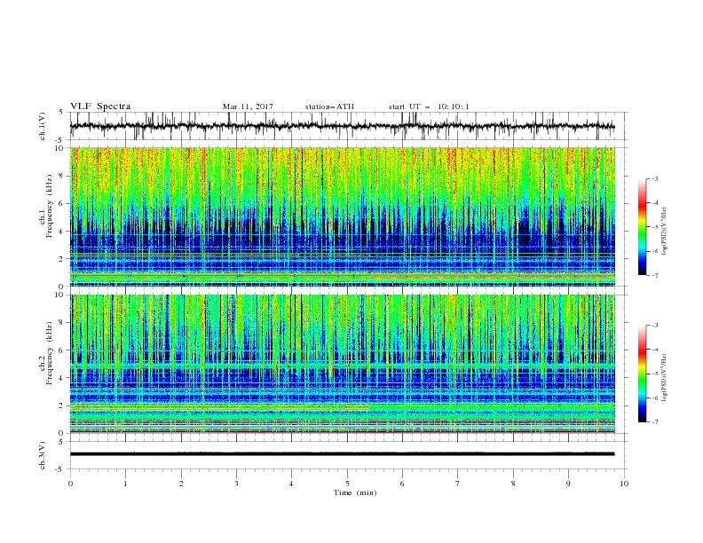This screenshot has height=543, width=703.
Task: Click the ch.1 voltage waveform trace
Action: (x=343, y=126)
